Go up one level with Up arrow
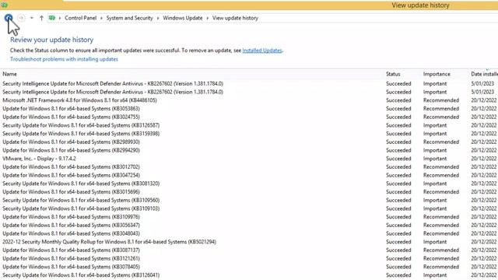This screenshot has height=280, width=498. (x=41, y=18)
